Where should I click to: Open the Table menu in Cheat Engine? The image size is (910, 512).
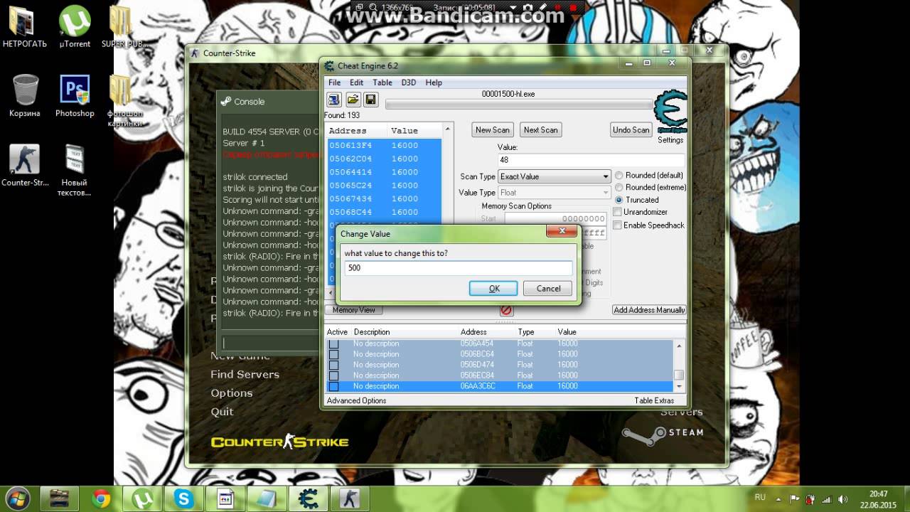382,82
